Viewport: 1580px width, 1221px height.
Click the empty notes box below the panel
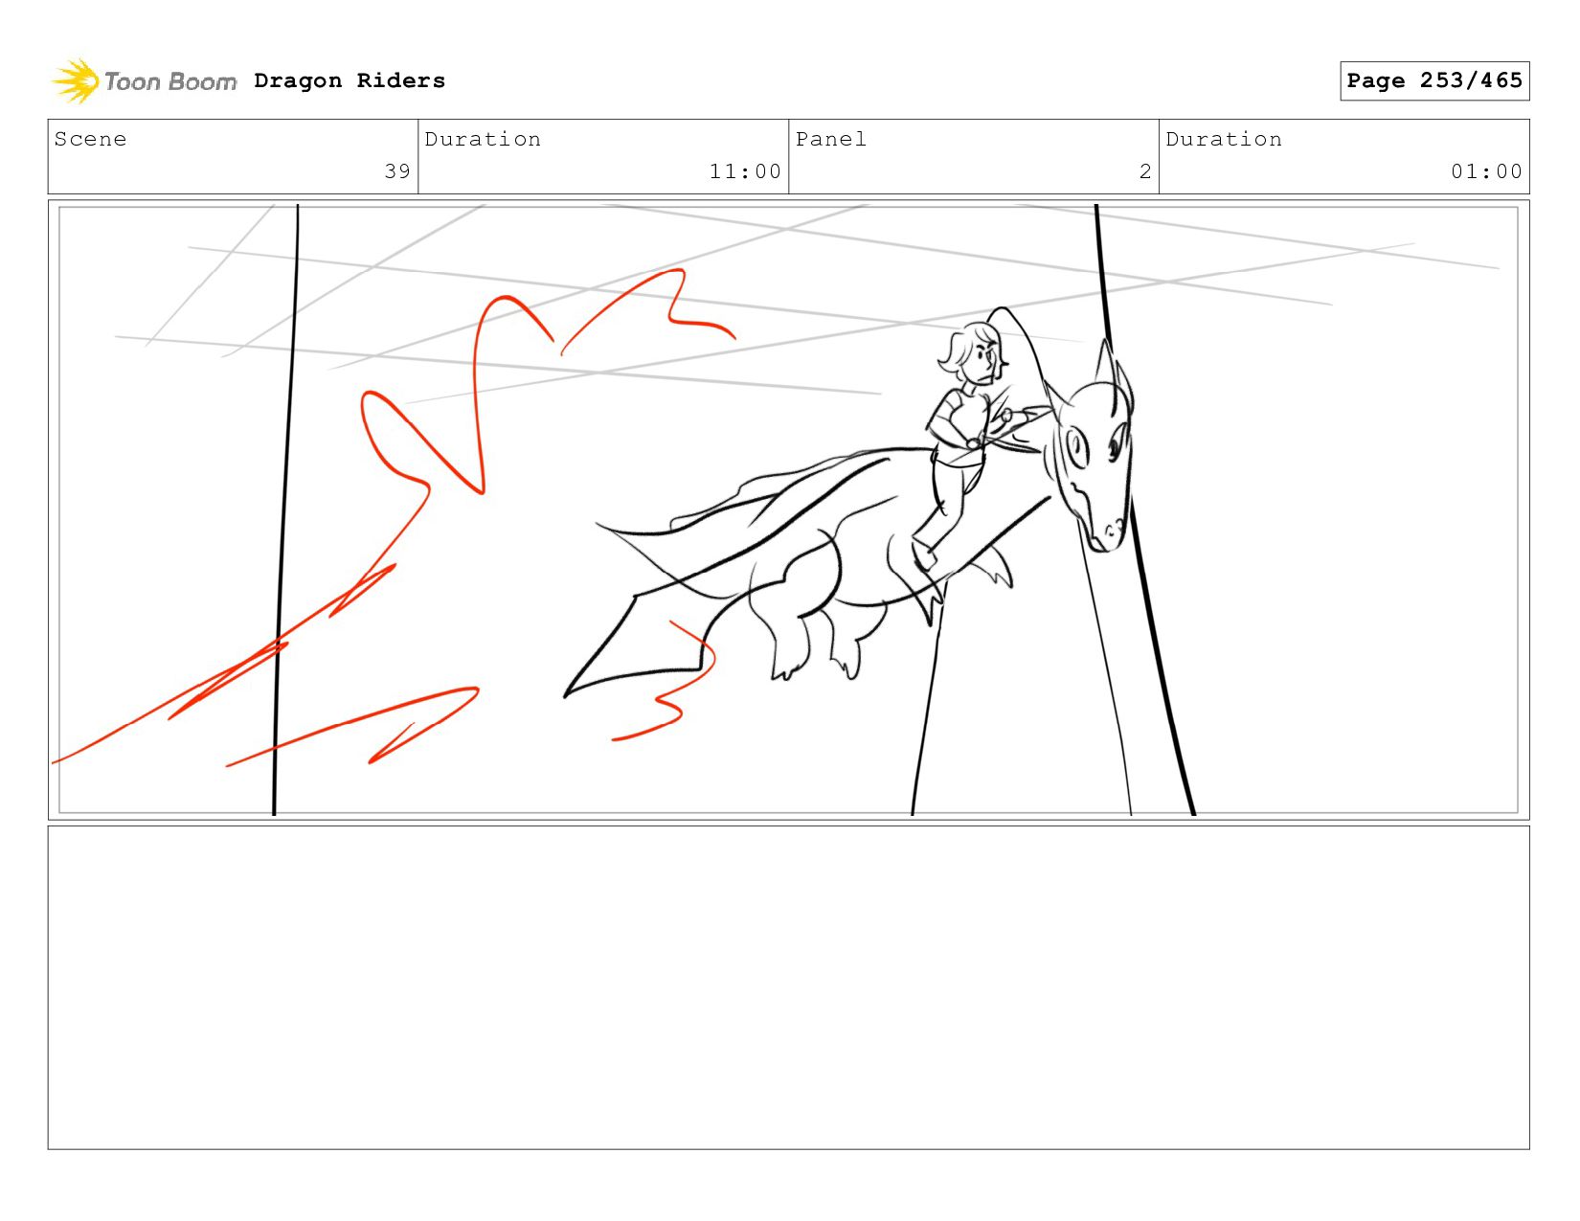point(789,988)
